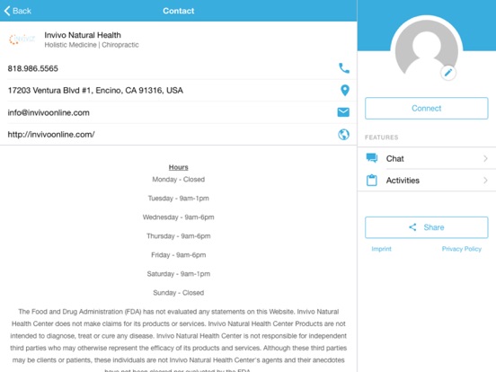Expand Chat via its chevron arrow

(485, 158)
